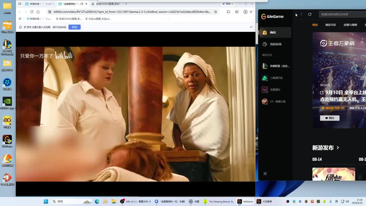The image size is (366, 206).
Task: Mute the playing bilibili tab via speaker icon
Action: [x=82, y=4]
